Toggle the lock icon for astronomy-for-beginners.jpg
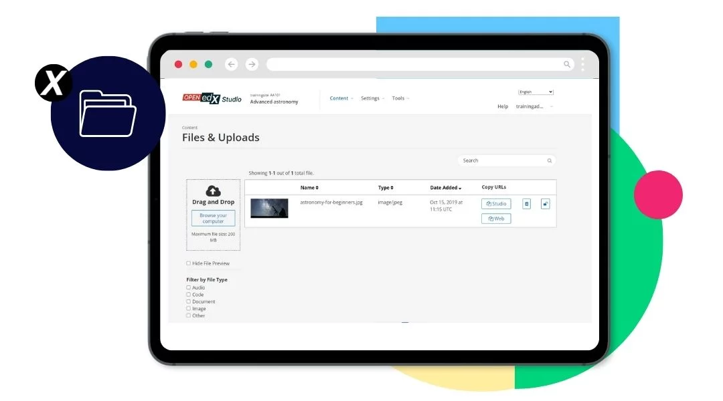Image resolution: width=723 pixels, height=401 pixels. (x=545, y=204)
